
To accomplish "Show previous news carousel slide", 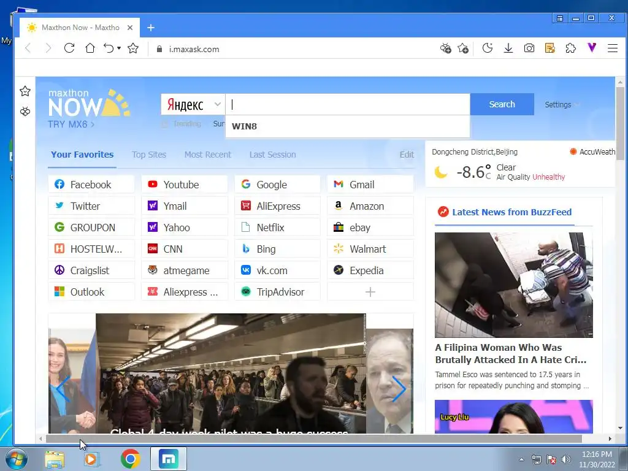I will (63, 389).
